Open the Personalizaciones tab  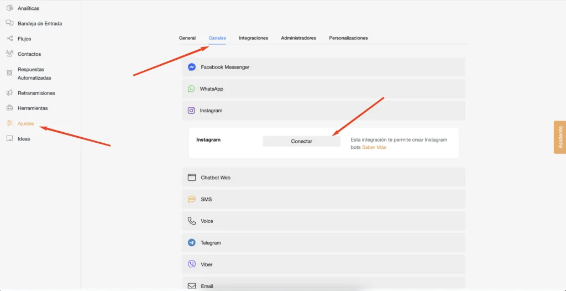coord(348,38)
